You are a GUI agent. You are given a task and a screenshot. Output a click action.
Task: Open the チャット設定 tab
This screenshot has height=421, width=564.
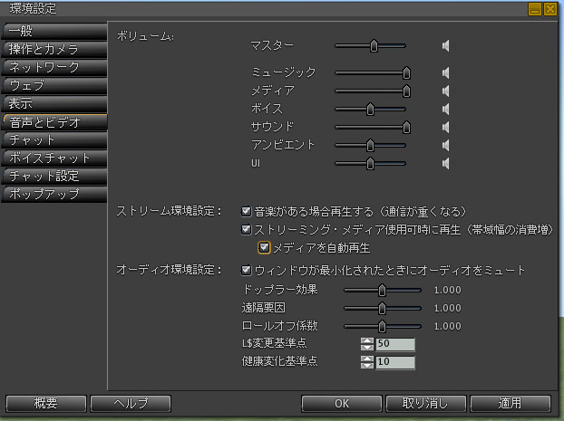54,176
